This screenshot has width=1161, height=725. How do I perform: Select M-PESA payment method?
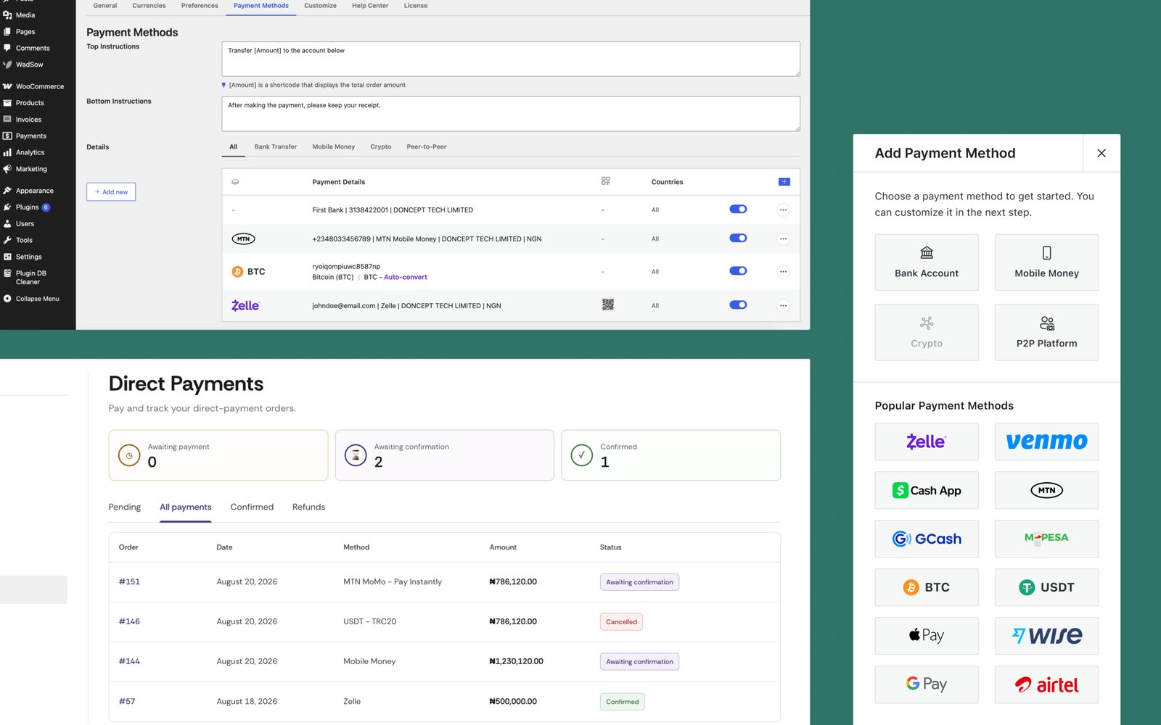[1046, 539]
